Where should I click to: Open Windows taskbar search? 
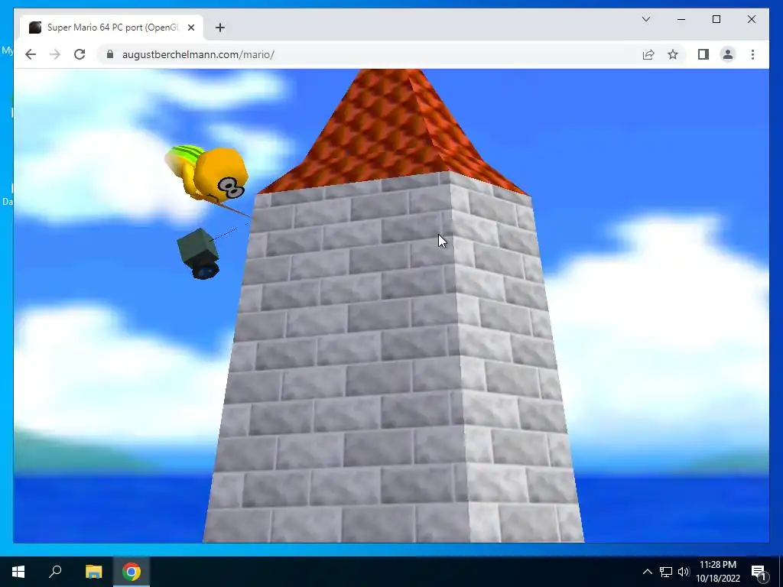click(x=55, y=572)
